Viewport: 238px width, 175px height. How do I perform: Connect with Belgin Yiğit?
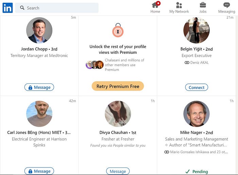pos(197,87)
